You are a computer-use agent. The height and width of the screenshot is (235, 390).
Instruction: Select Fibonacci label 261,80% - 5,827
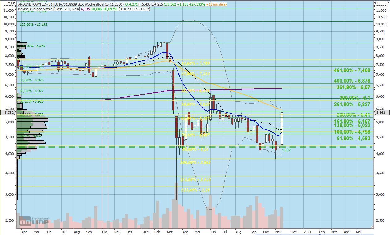tap(352, 105)
